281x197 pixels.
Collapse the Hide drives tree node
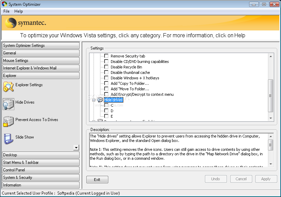click(94, 100)
